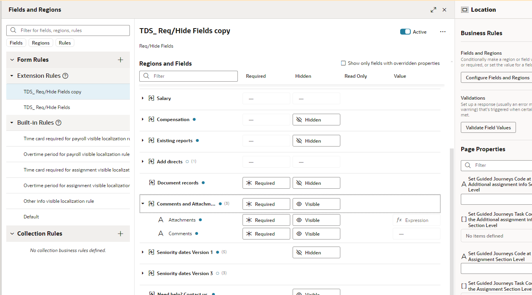Open the more actions ellipsis menu
This screenshot has height=295, width=532.
coord(442,32)
